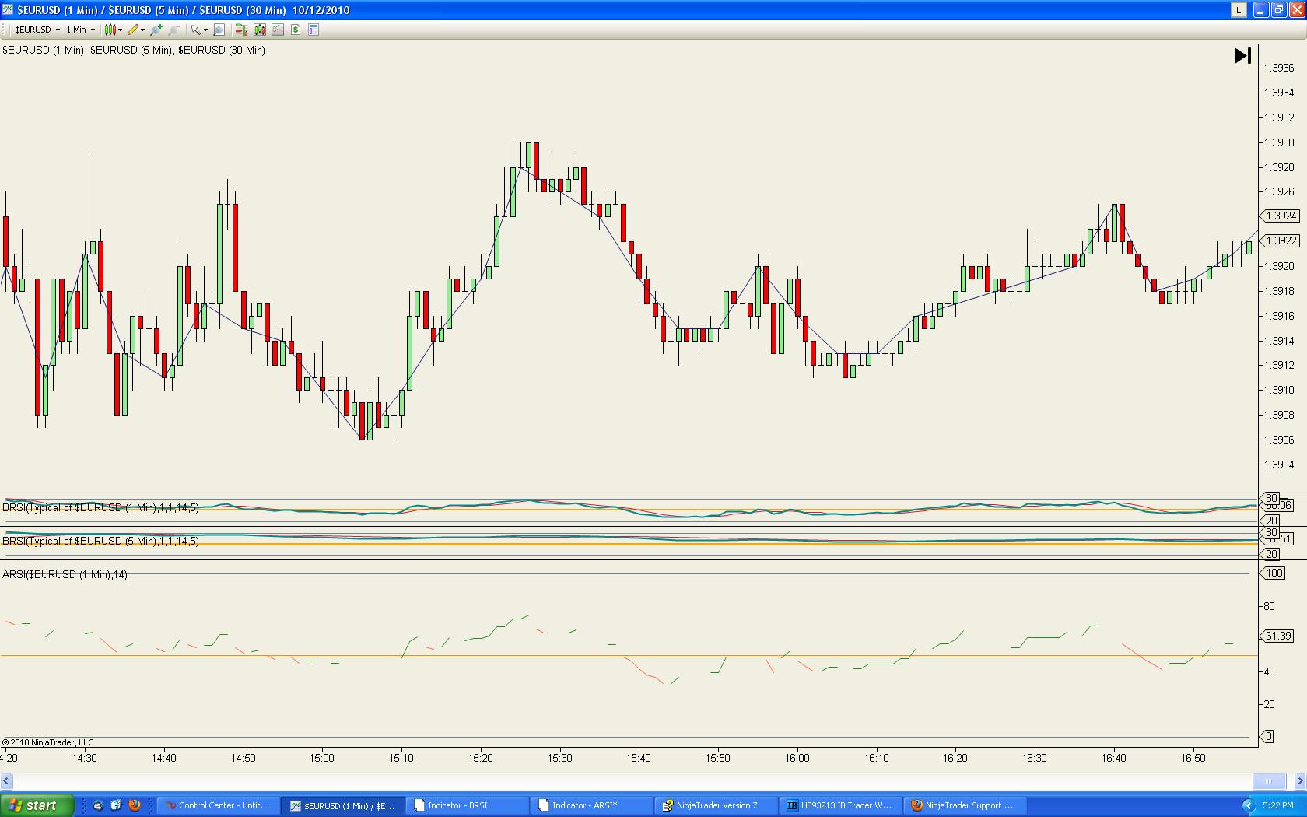Open the Windows start menu

pos(37,805)
